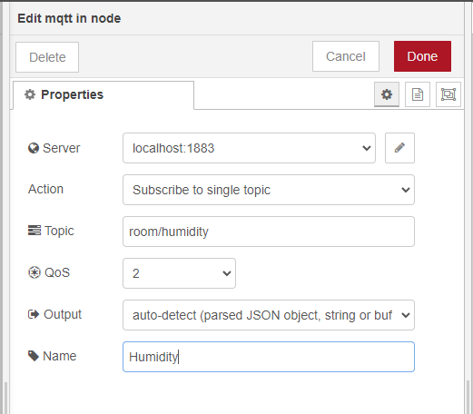
Task: Click the Output arrow icon
Action: (x=34, y=314)
